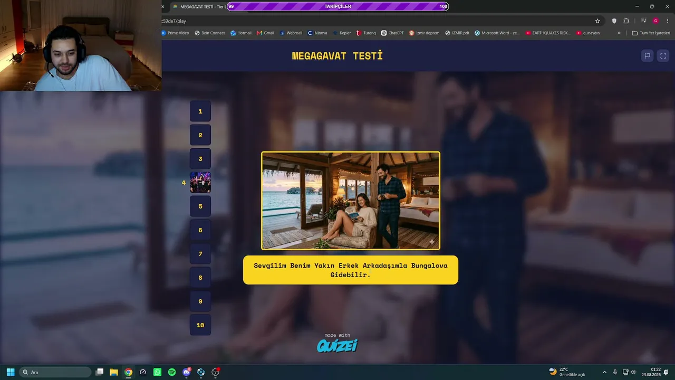Open the Quizei logo link
This screenshot has width=675, height=380.
[x=337, y=346]
